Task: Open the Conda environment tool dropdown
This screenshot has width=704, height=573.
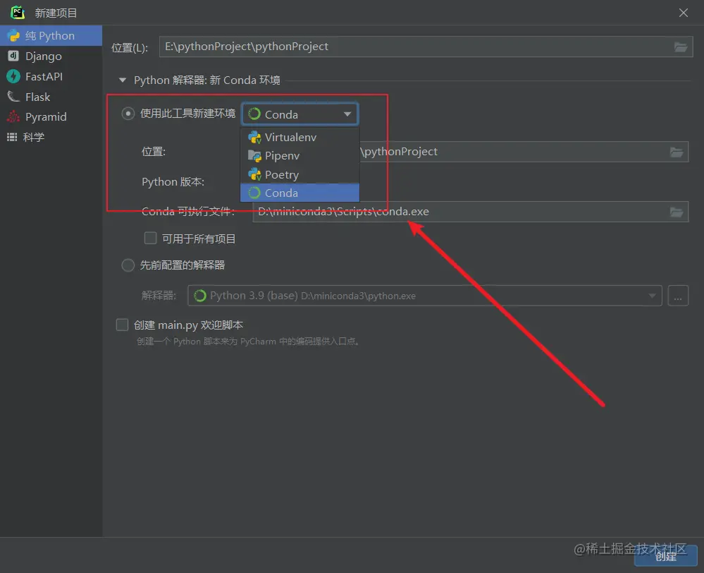Action: click(300, 114)
